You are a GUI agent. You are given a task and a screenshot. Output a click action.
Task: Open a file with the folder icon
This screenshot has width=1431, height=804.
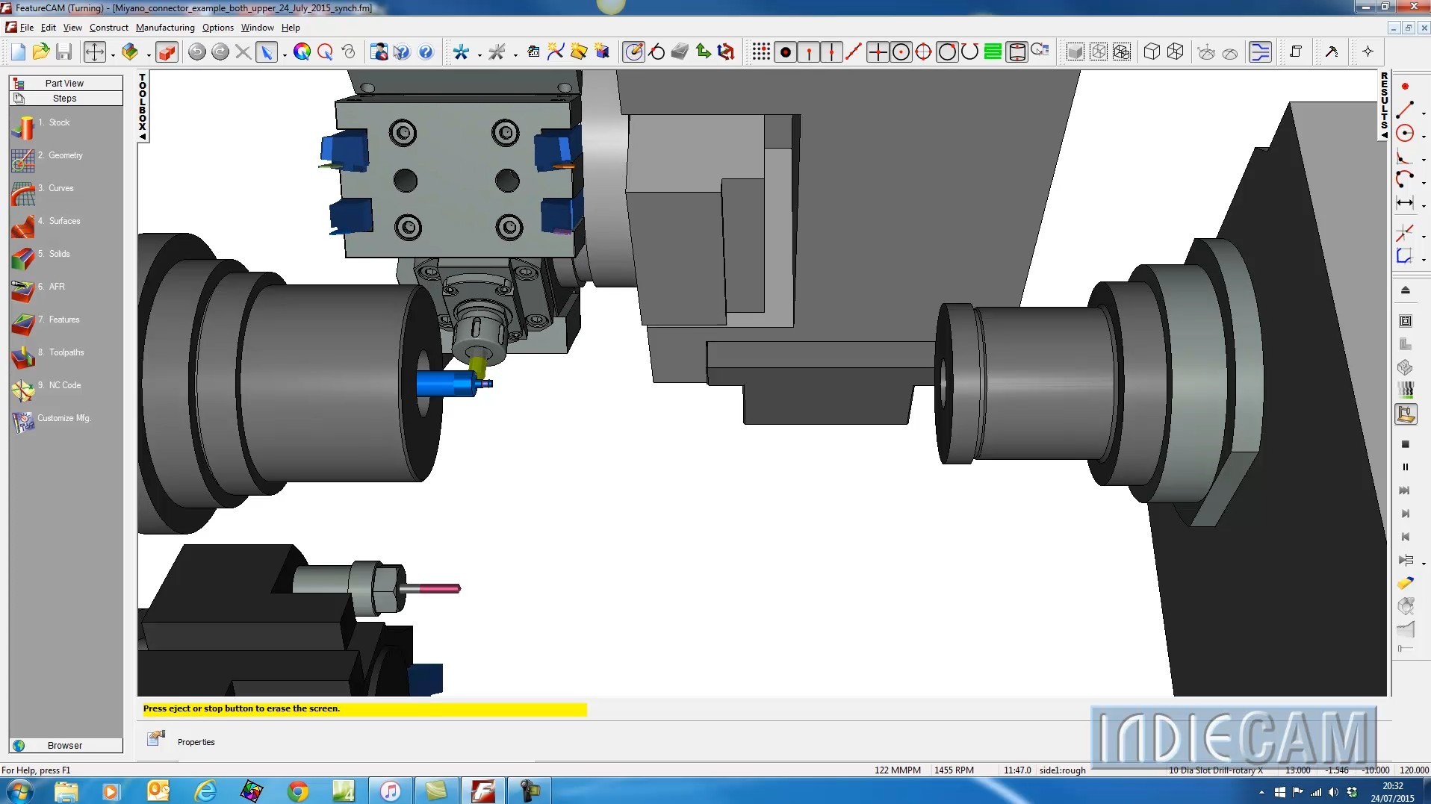(x=41, y=52)
